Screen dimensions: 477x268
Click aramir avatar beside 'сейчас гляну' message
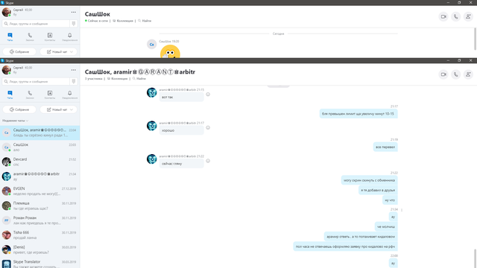pyautogui.click(x=152, y=159)
